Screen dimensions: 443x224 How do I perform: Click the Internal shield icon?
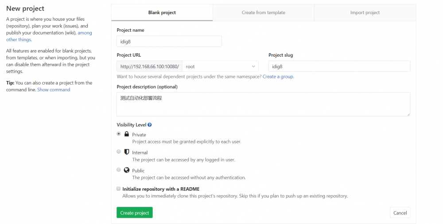pos(127,152)
